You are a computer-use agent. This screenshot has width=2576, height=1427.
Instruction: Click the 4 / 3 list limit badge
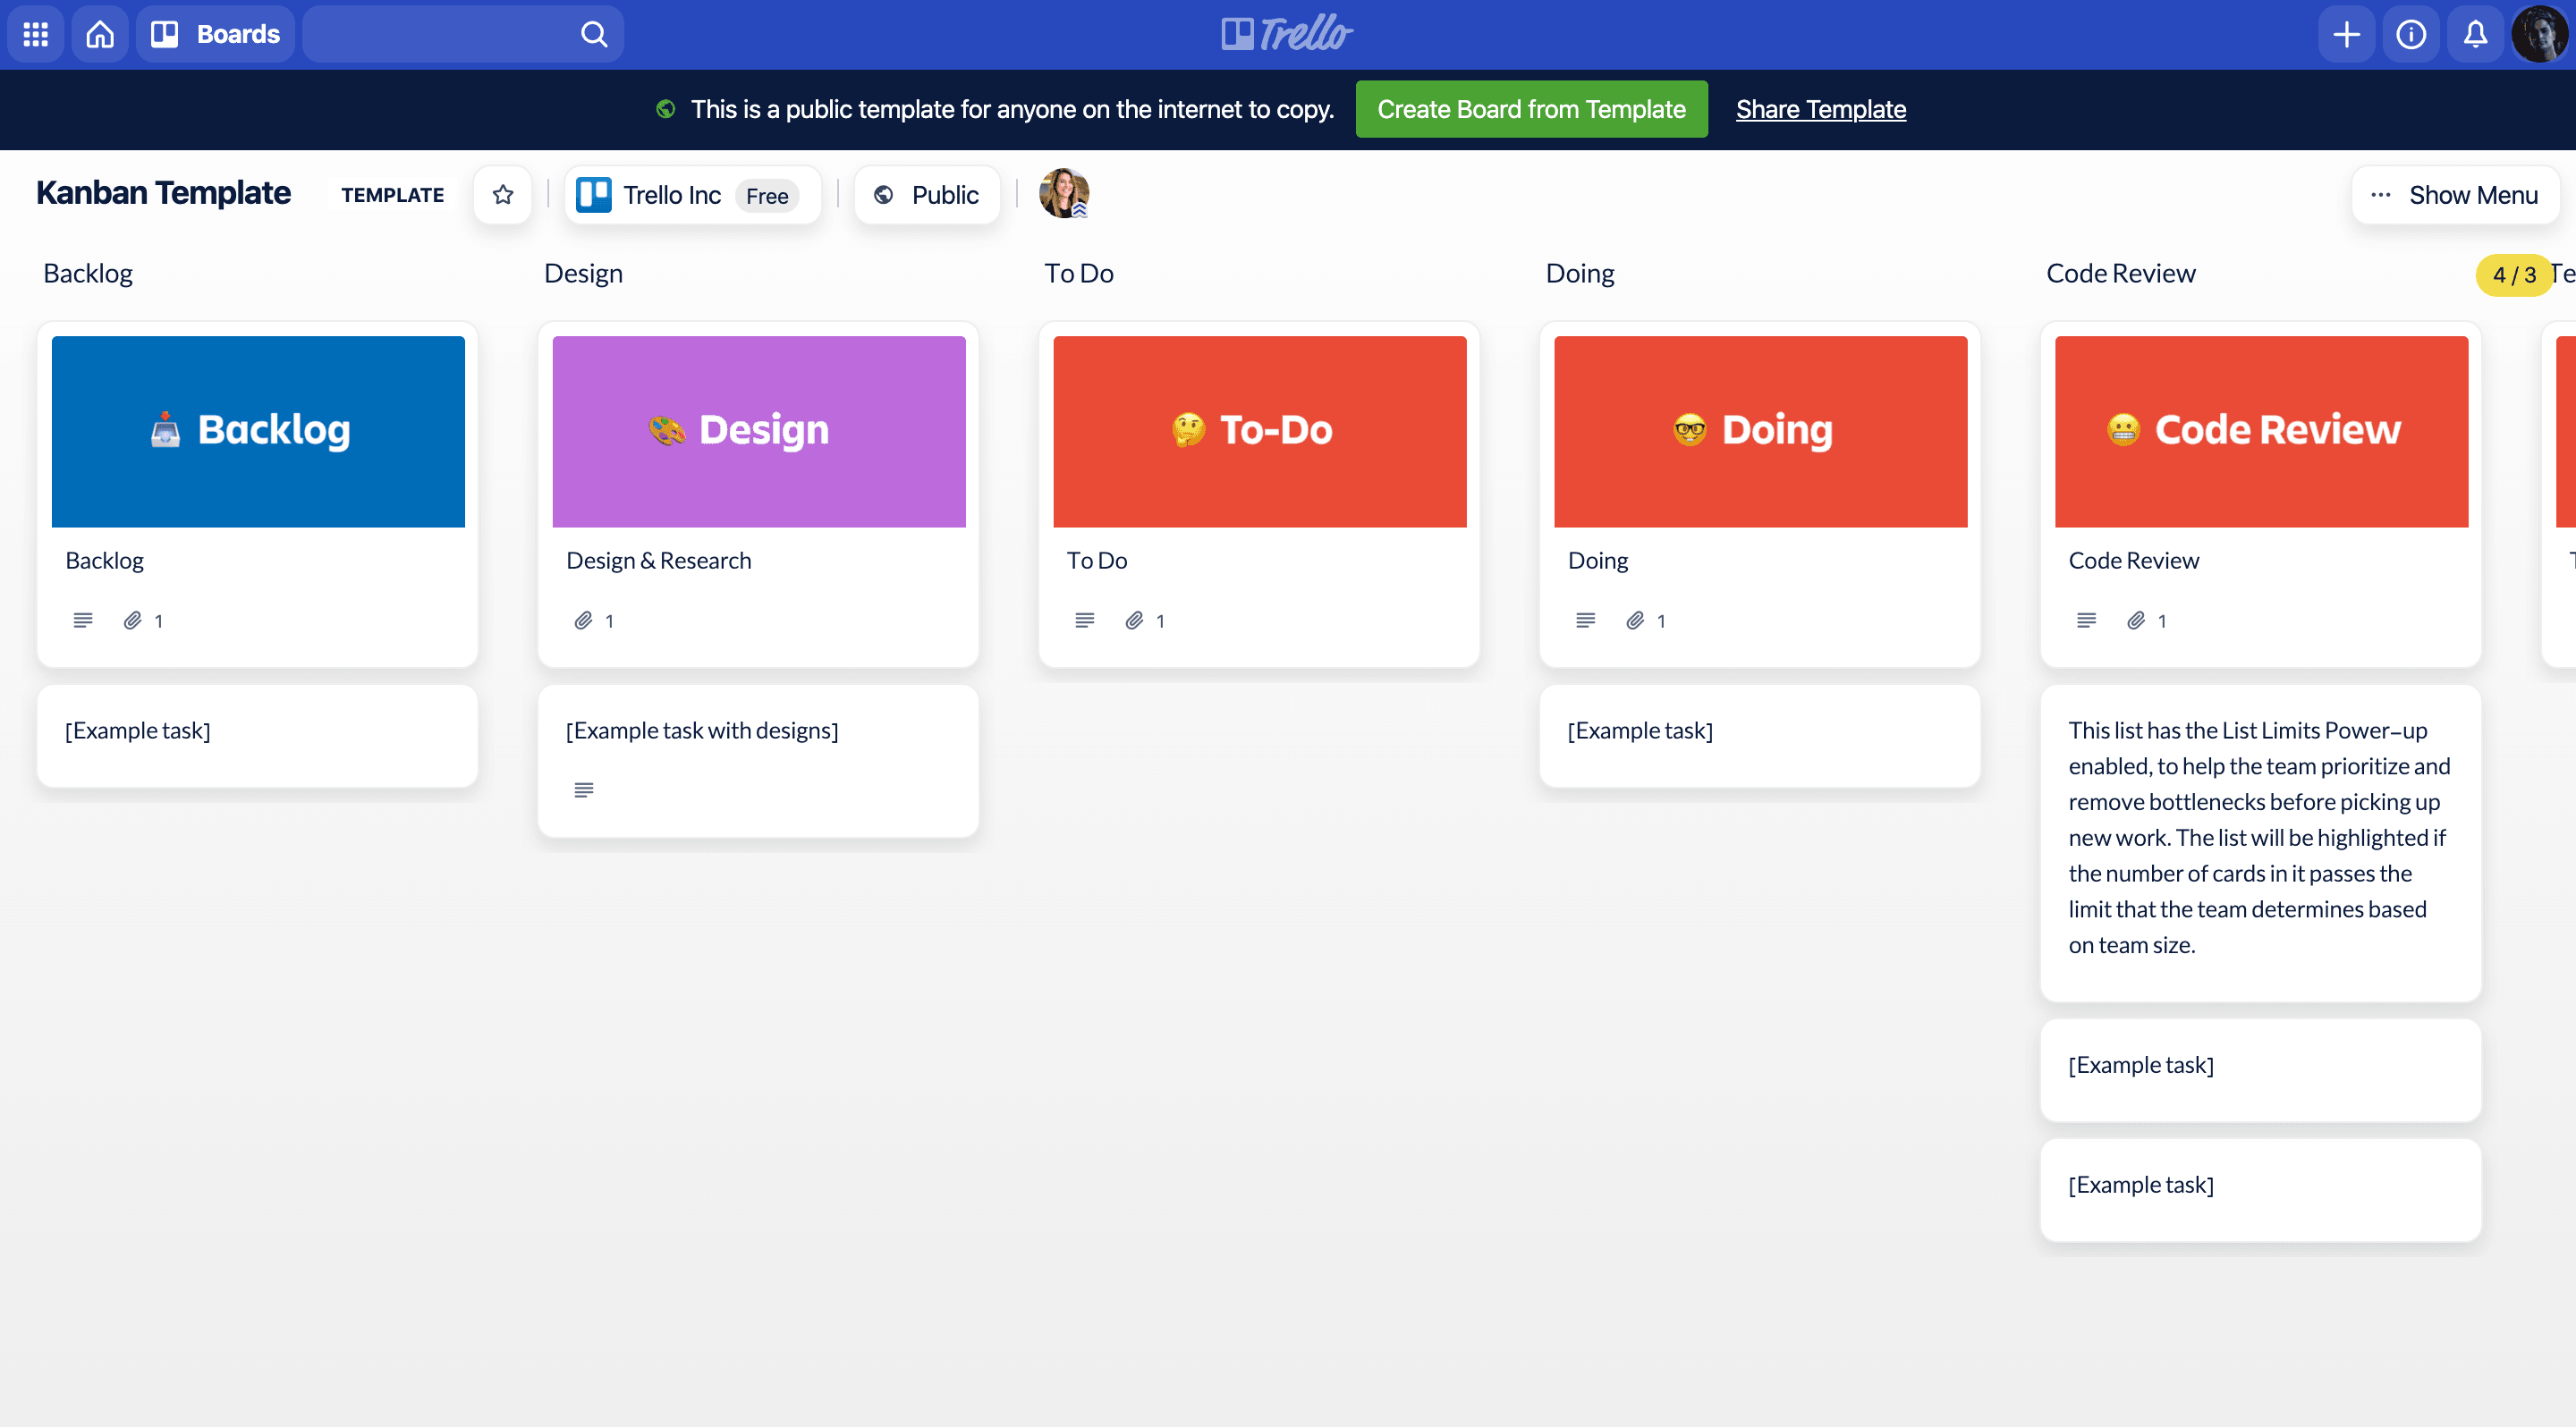[2513, 274]
